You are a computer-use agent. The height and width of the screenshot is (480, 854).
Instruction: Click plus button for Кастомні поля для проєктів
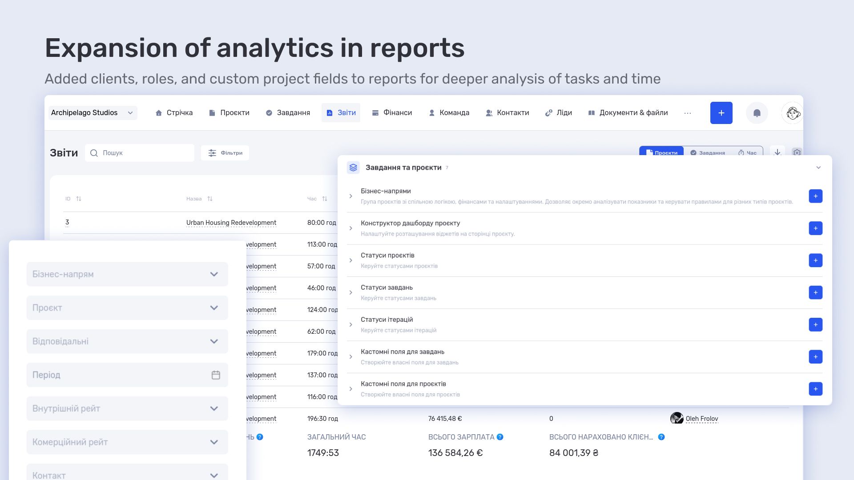815,389
